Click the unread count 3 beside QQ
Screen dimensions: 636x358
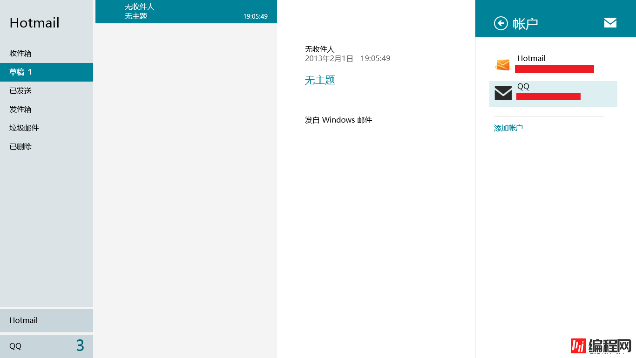tap(80, 345)
